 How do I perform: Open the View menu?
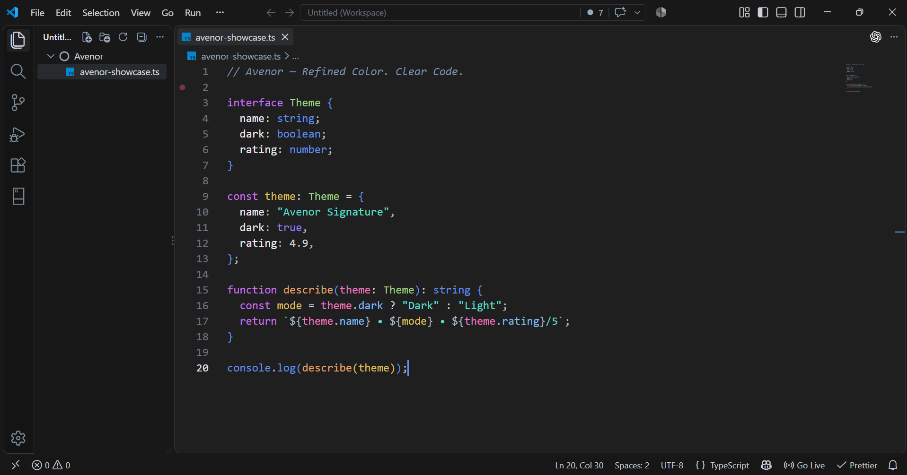click(x=141, y=13)
